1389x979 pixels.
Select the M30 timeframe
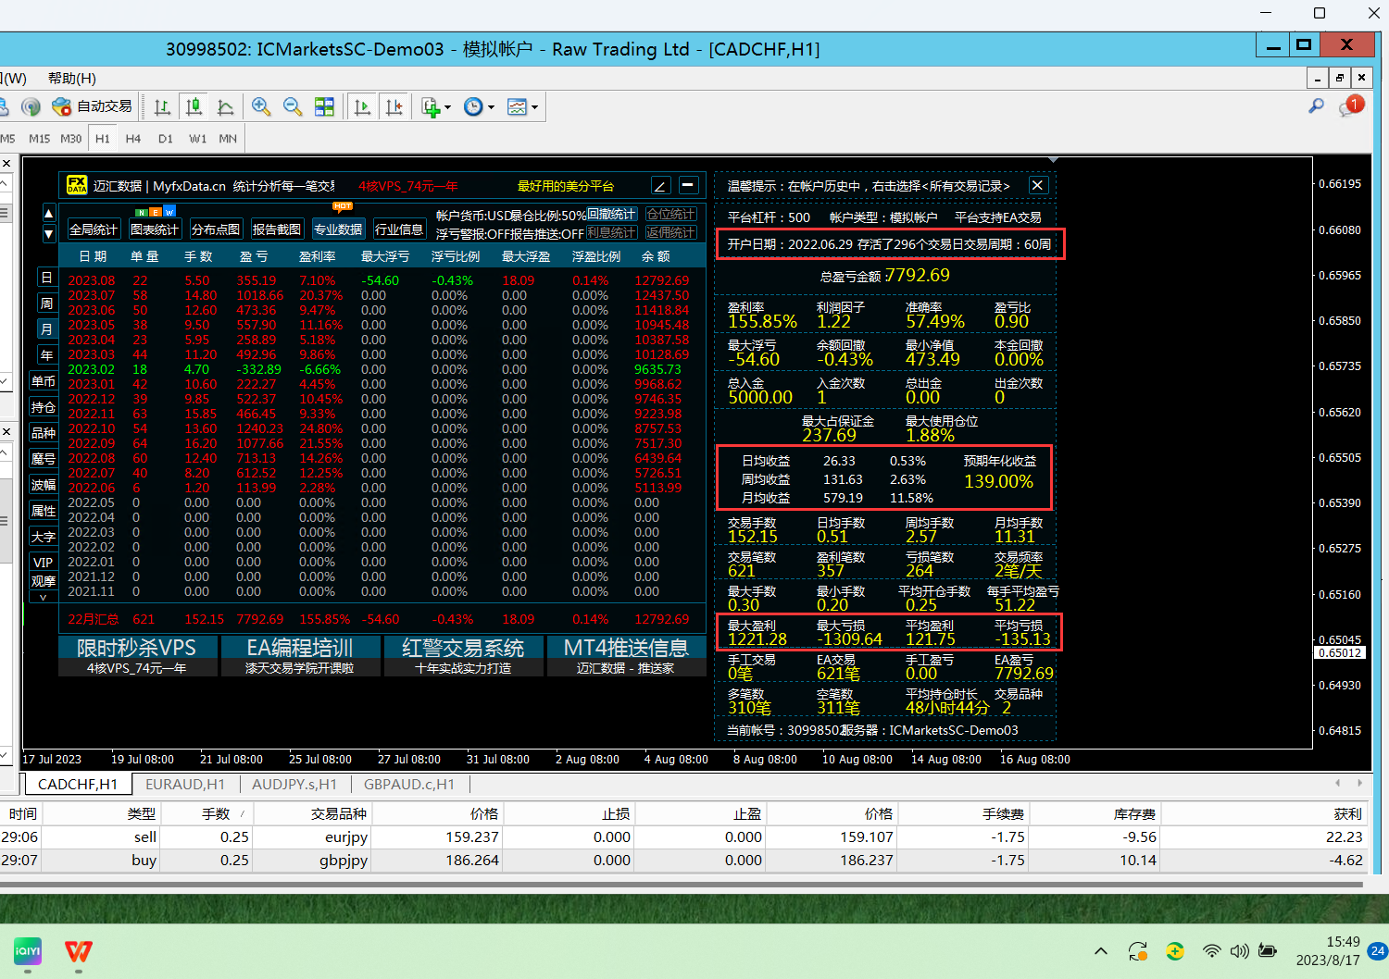[x=71, y=139]
